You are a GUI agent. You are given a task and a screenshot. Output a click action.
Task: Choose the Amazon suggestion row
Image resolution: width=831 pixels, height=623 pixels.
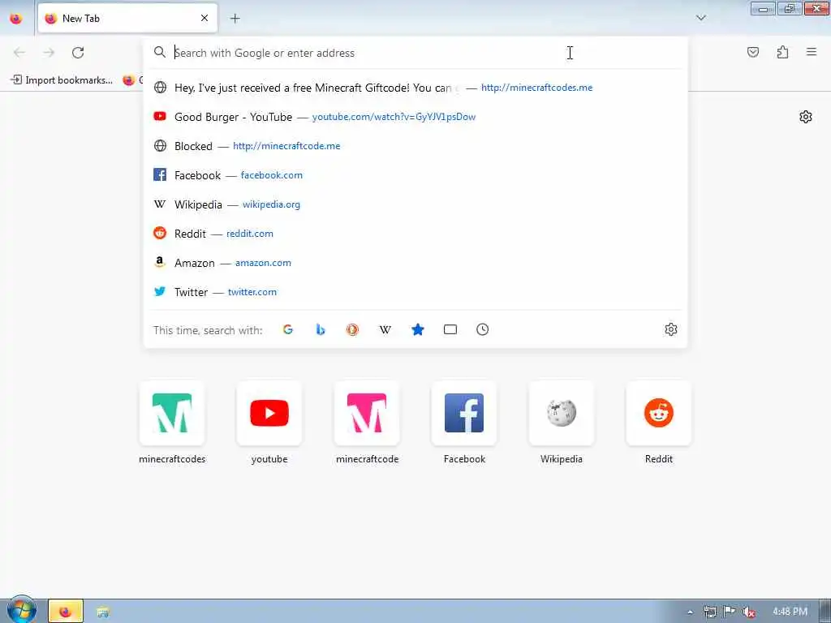coord(415,262)
